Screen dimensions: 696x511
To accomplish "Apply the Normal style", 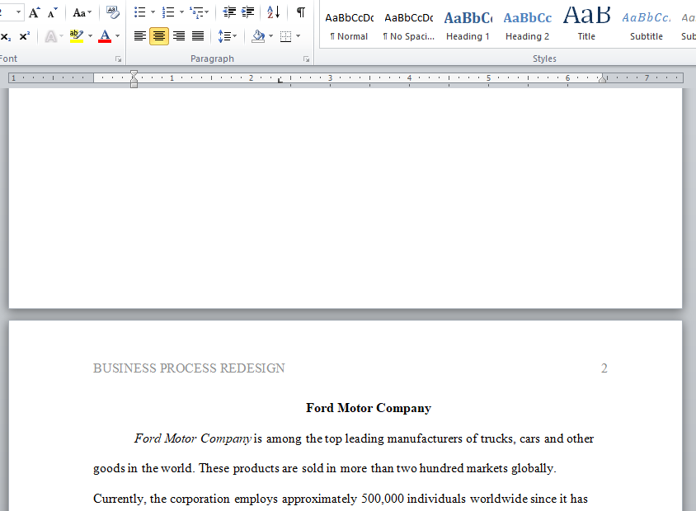I will [x=350, y=26].
